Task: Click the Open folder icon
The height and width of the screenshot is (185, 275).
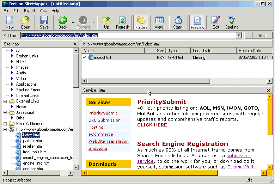Action: click(25, 20)
